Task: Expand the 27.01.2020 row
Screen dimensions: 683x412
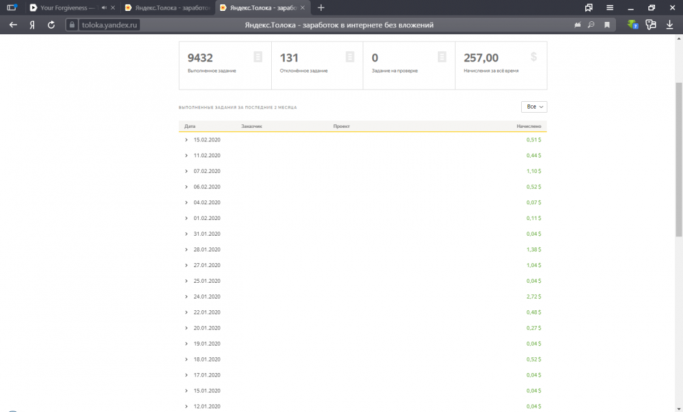Action: pyautogui.click(x=186, y=265)
